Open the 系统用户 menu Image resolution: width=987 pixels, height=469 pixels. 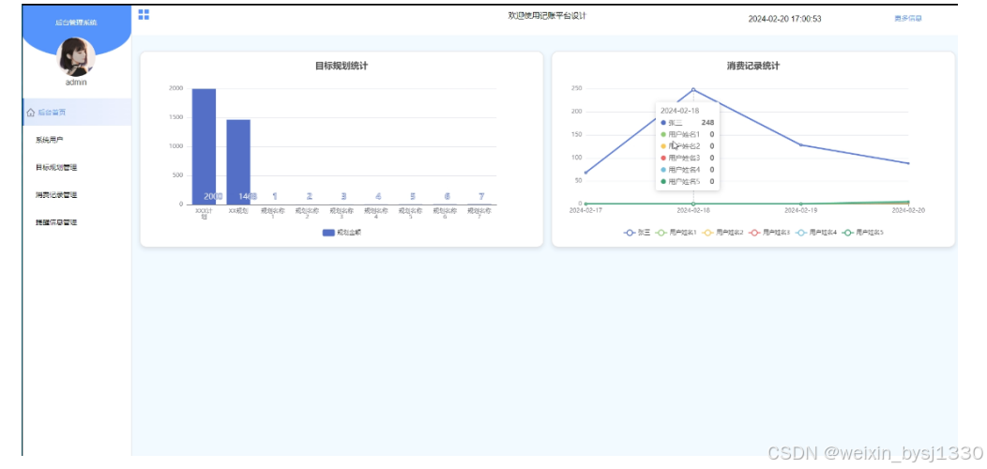point(77,140)
